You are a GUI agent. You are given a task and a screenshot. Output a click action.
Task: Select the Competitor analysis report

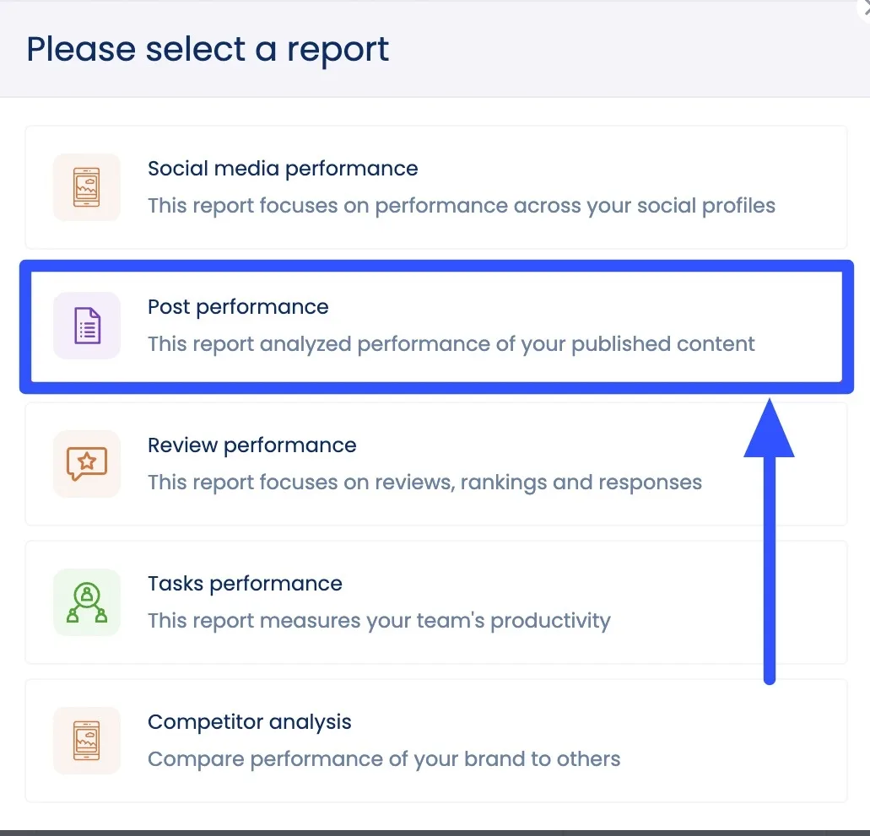[x=435, y=741]
